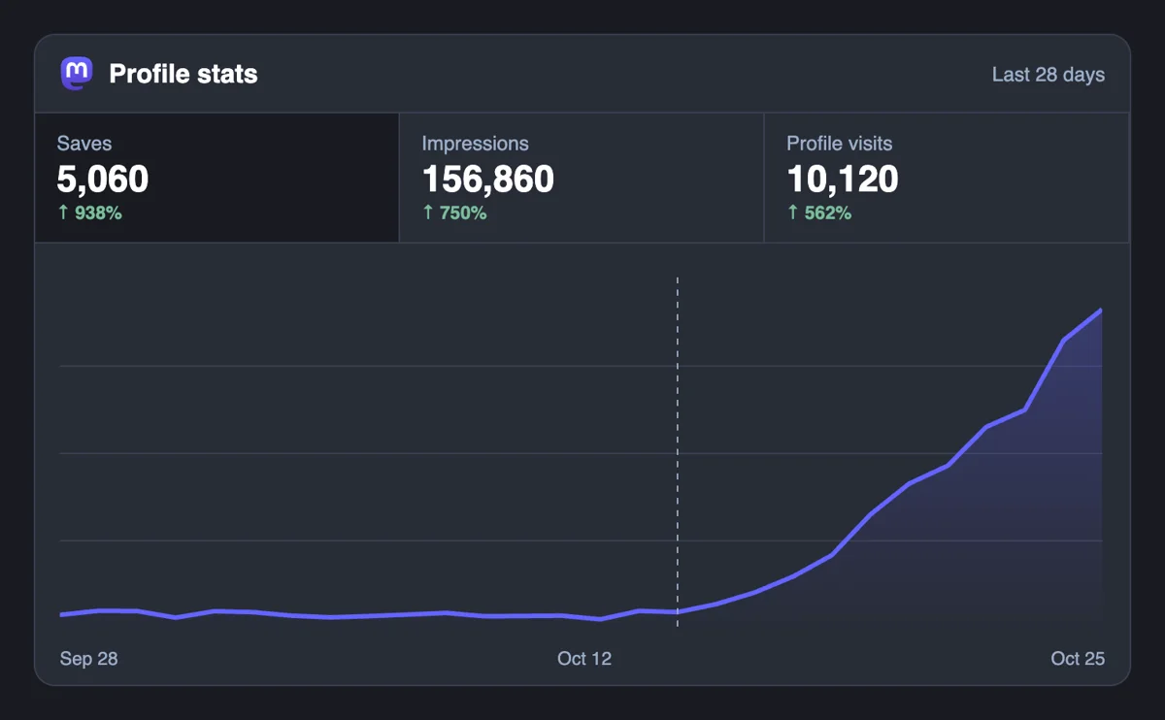Click the 156,860 impressions value
This screenshot has width=1165, height=720.
coord(488,180)
